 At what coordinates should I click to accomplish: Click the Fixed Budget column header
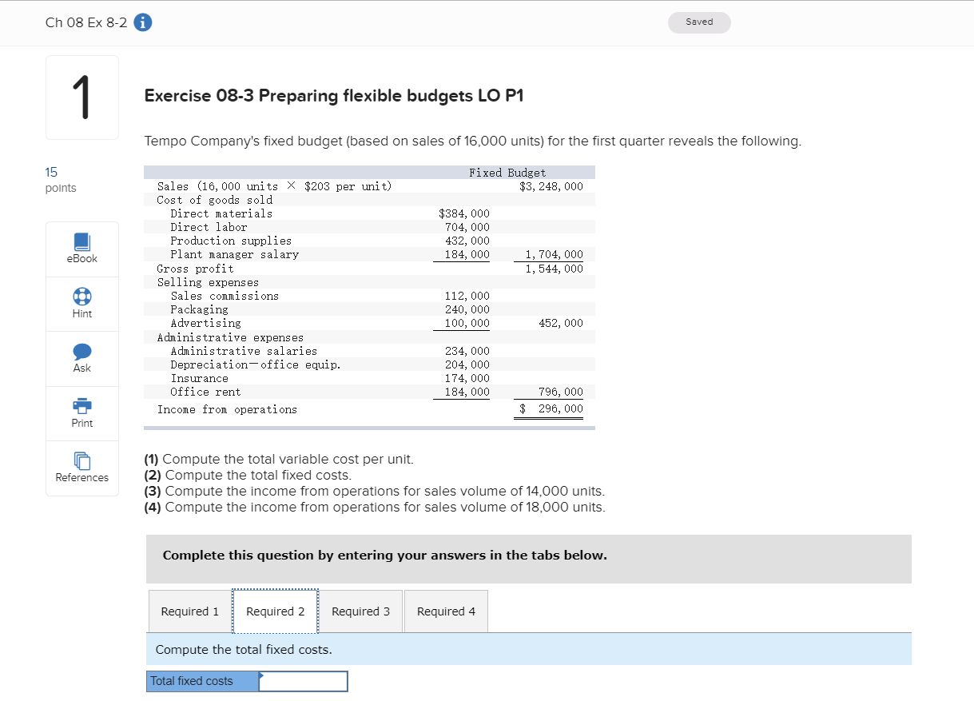point(507,173)
